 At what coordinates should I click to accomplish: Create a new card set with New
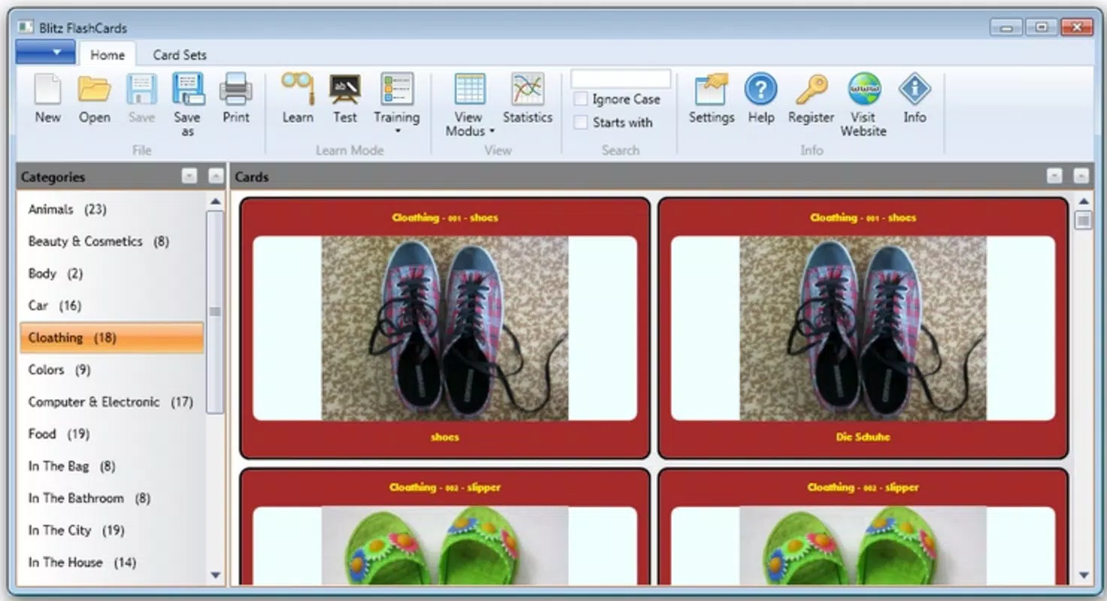[47, 98]
